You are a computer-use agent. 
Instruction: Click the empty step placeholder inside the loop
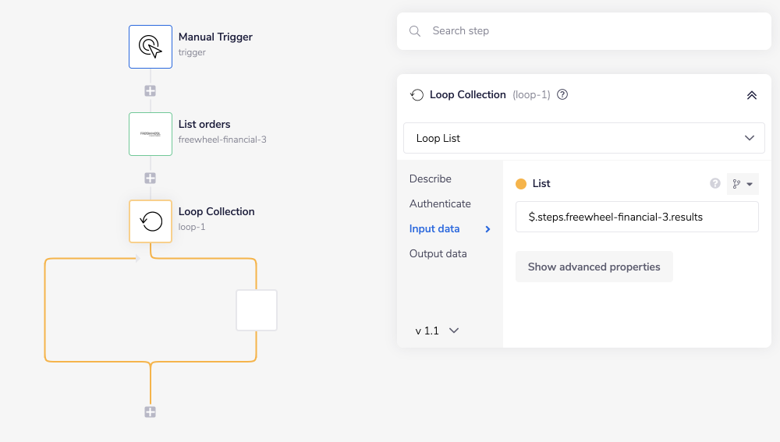pyautogui.click(x=257, y=310)
